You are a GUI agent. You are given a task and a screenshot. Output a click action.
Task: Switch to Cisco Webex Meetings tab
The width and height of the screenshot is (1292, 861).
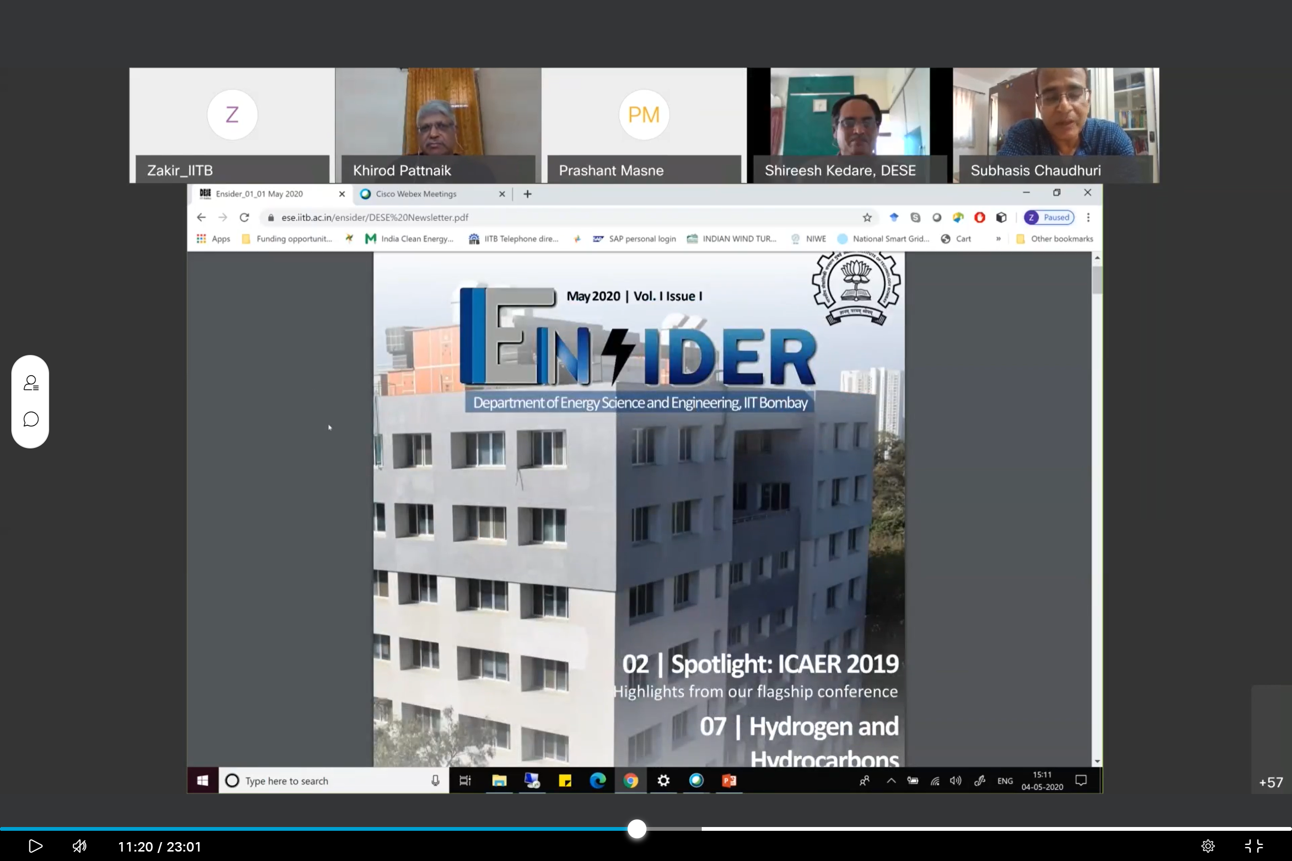[x=416, y=194]
